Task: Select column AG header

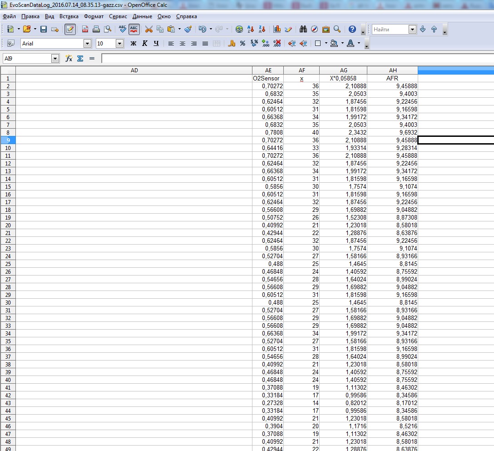Action: (343, 70)
